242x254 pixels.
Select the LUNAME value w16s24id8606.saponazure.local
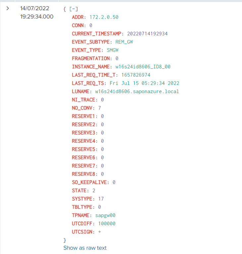(137, 91)
